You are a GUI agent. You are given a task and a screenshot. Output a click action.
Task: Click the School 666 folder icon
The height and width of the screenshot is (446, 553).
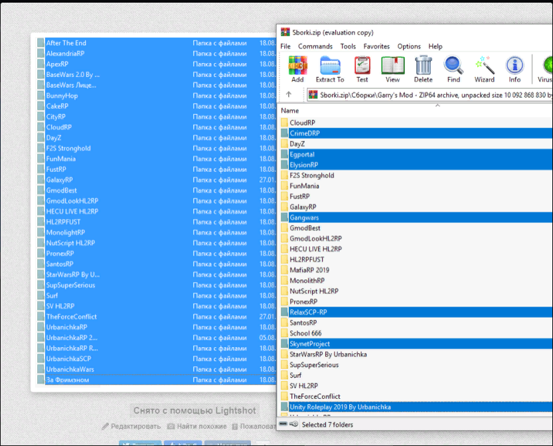coord(284,333)
